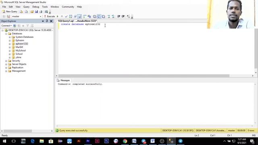Click the New Query button
Image resolution: width=258 pixels, height=145 pixels.
click(10, 12)
